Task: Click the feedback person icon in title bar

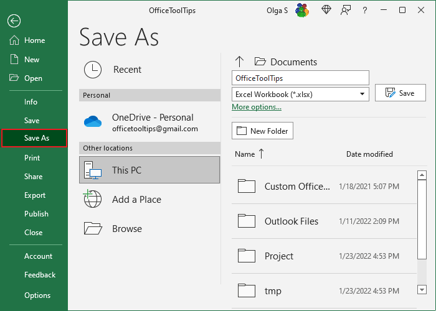Action: pos(345,11)
